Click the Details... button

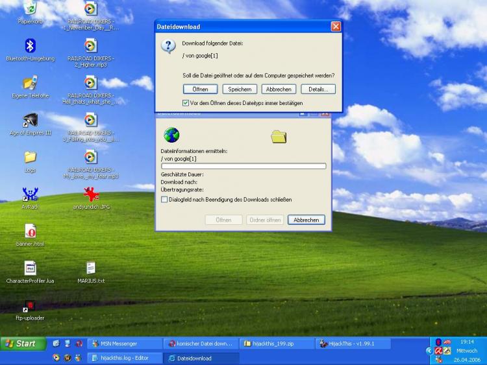[318, 89]
